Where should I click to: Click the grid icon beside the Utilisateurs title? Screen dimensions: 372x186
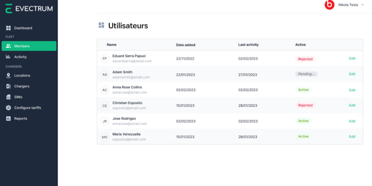click(101, 26)
